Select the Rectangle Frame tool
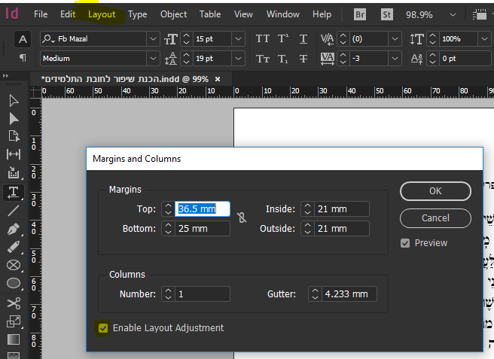Viewport: 494px width, 359px height. (14, 265)
